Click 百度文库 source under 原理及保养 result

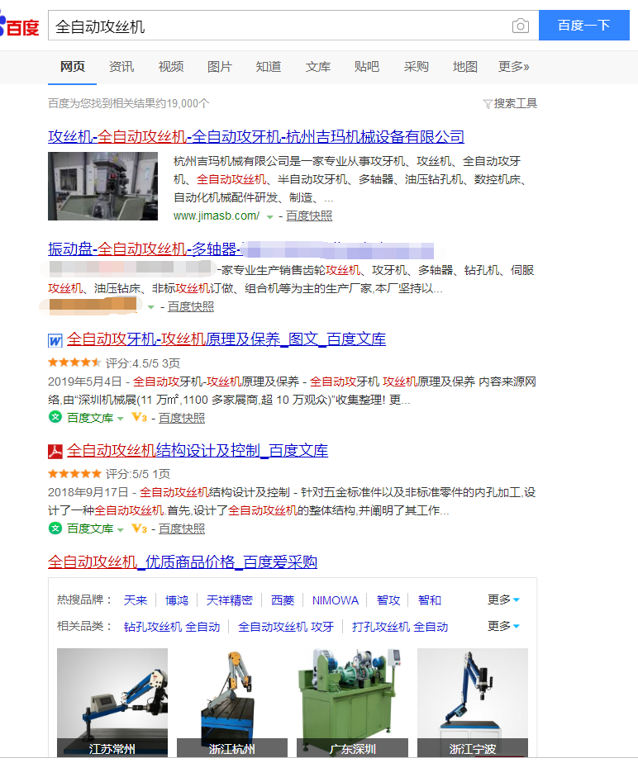tap(90, 418)
